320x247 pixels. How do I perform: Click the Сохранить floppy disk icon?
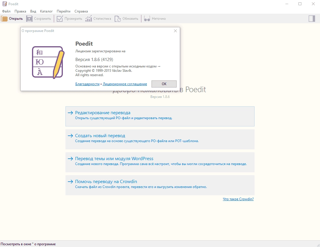pos(29,19)
